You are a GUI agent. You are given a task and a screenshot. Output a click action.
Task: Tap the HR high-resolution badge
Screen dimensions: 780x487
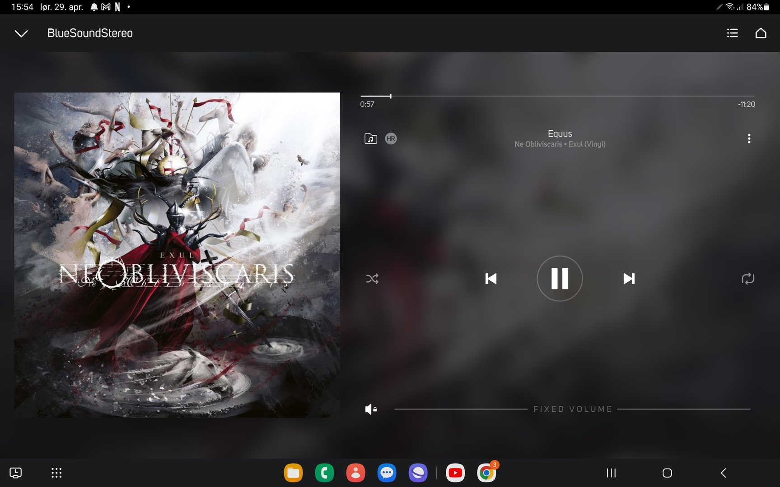pos(391,138)
